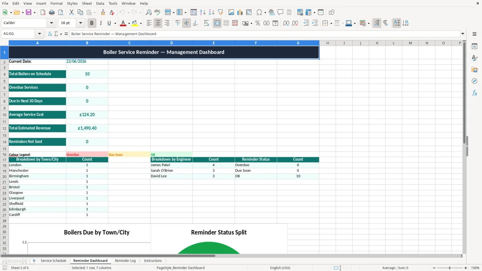Open the Format menu
This screenshot has height=271, width=482.
pyautogui.click(x=56, y=3)
